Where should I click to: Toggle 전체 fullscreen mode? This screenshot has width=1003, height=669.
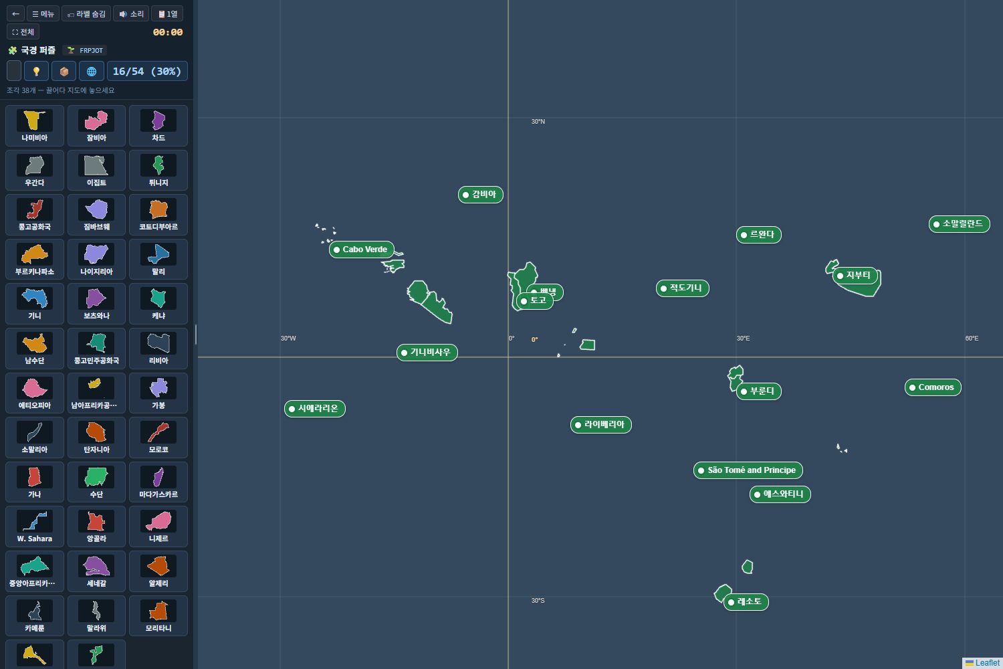point(23,31)
